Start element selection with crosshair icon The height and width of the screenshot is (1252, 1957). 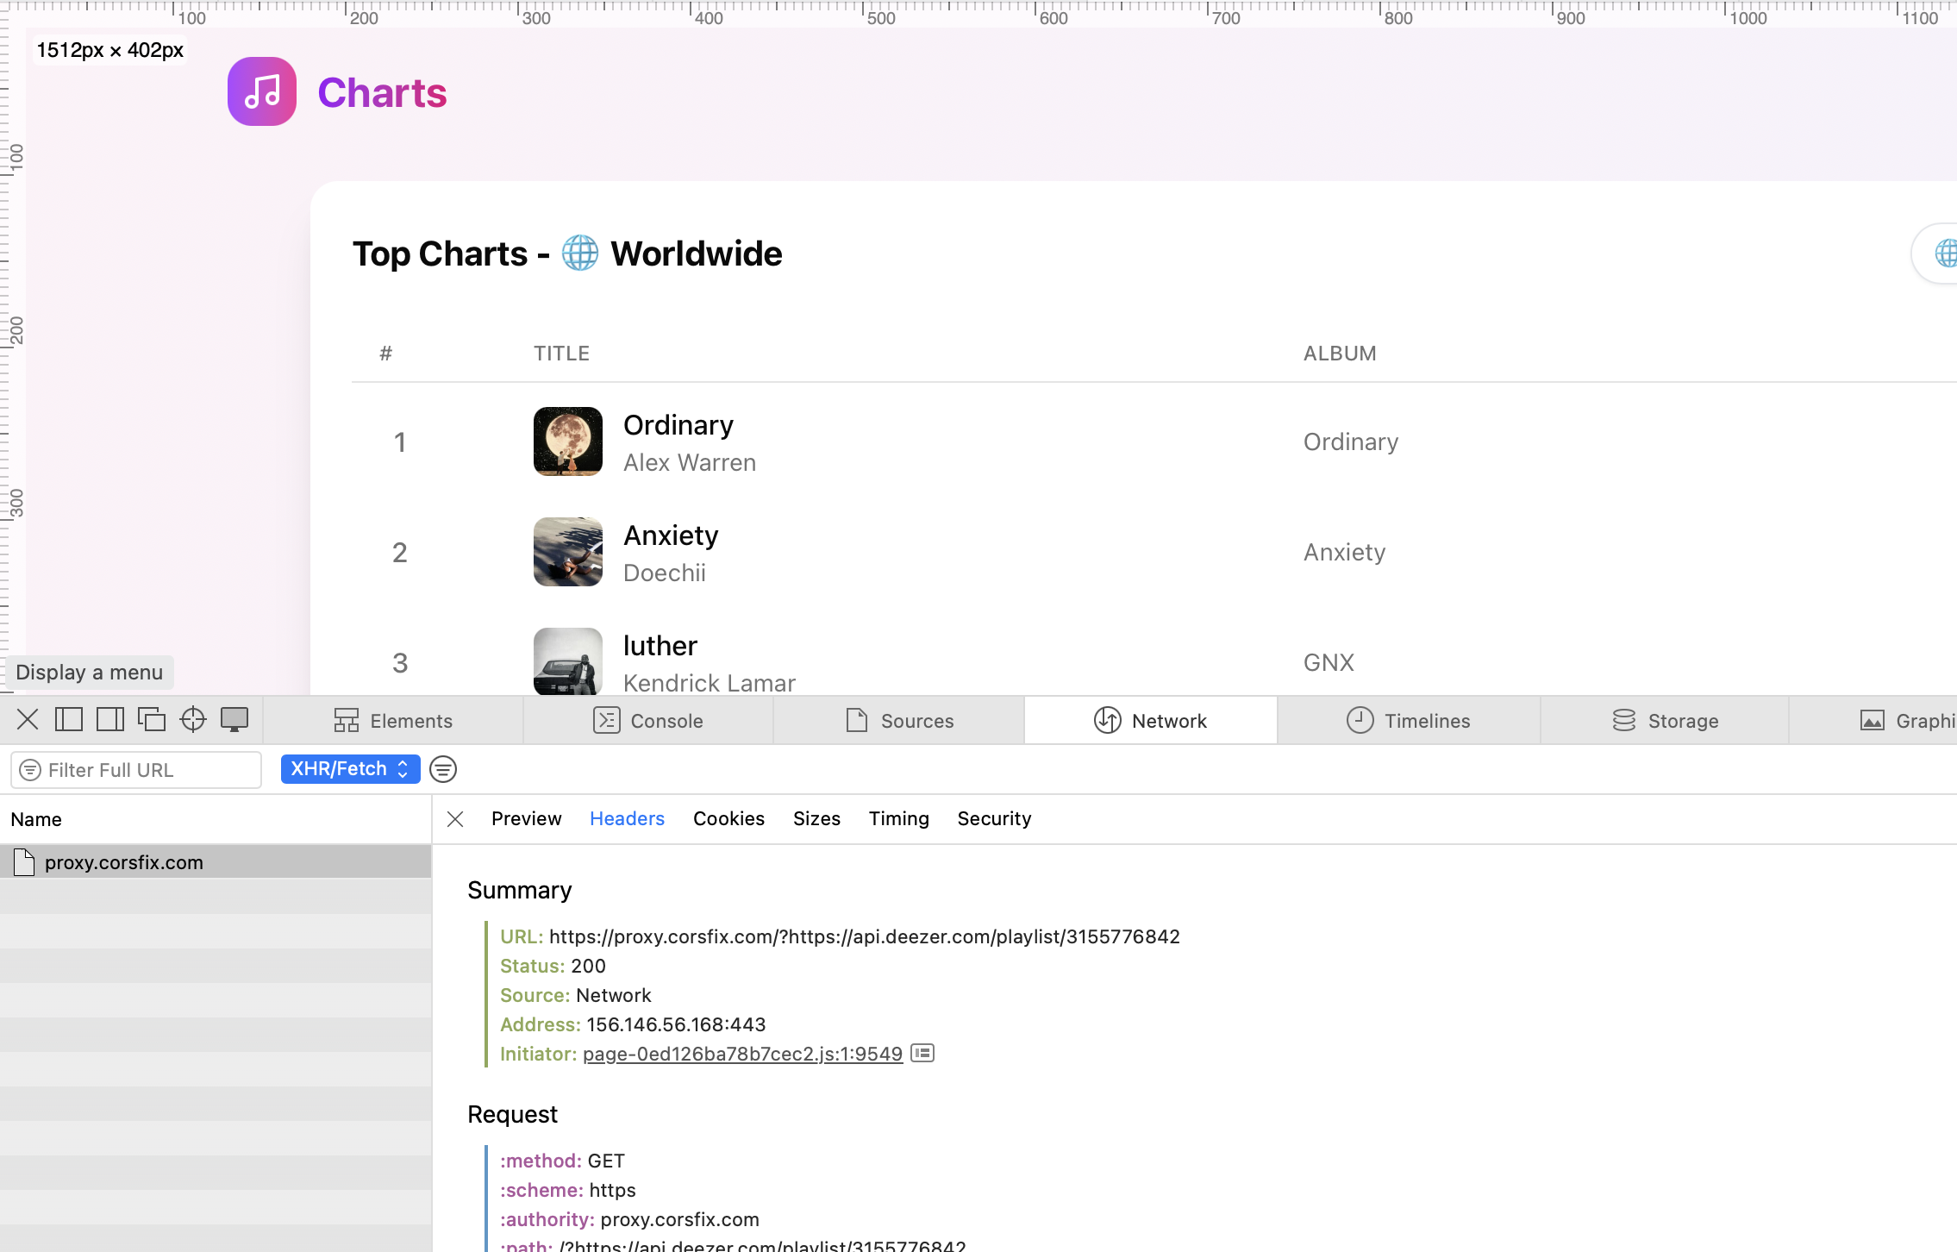[193, 719]
